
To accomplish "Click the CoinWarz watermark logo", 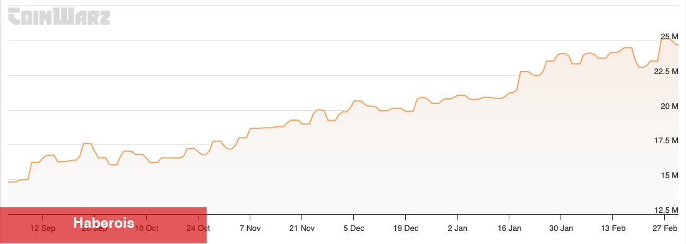I will click(x=59, y=16).
